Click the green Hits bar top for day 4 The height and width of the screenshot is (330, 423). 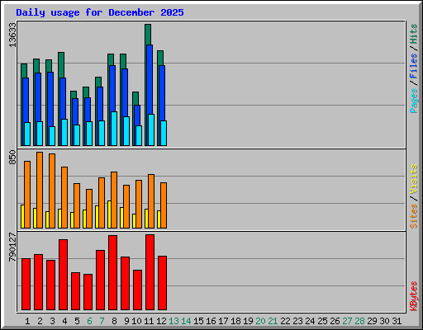pyautogui.click(x=61, y=65)
